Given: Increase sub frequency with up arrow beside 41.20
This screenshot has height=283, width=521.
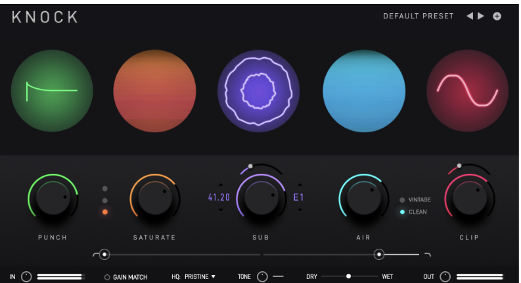Looking at the screenshot, I should 221,185.
